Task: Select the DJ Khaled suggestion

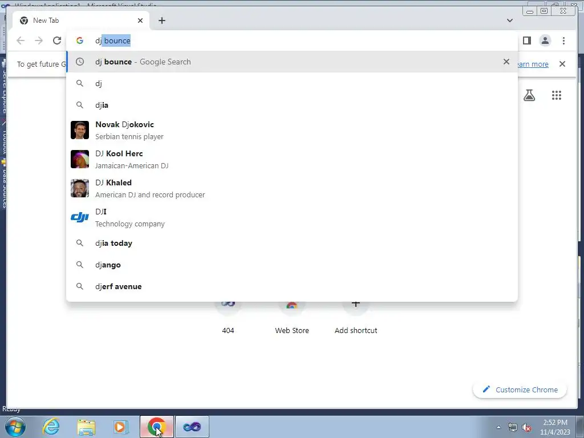Action: [x=292, y=188]
